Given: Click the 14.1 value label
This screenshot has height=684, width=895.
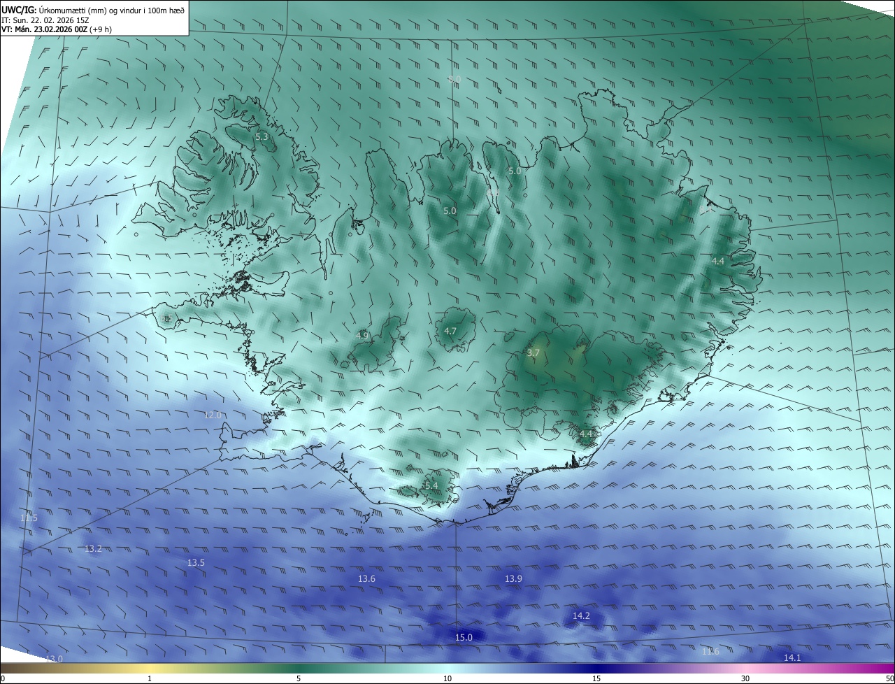Looking at the screenshot, I should tap(792, 658).
